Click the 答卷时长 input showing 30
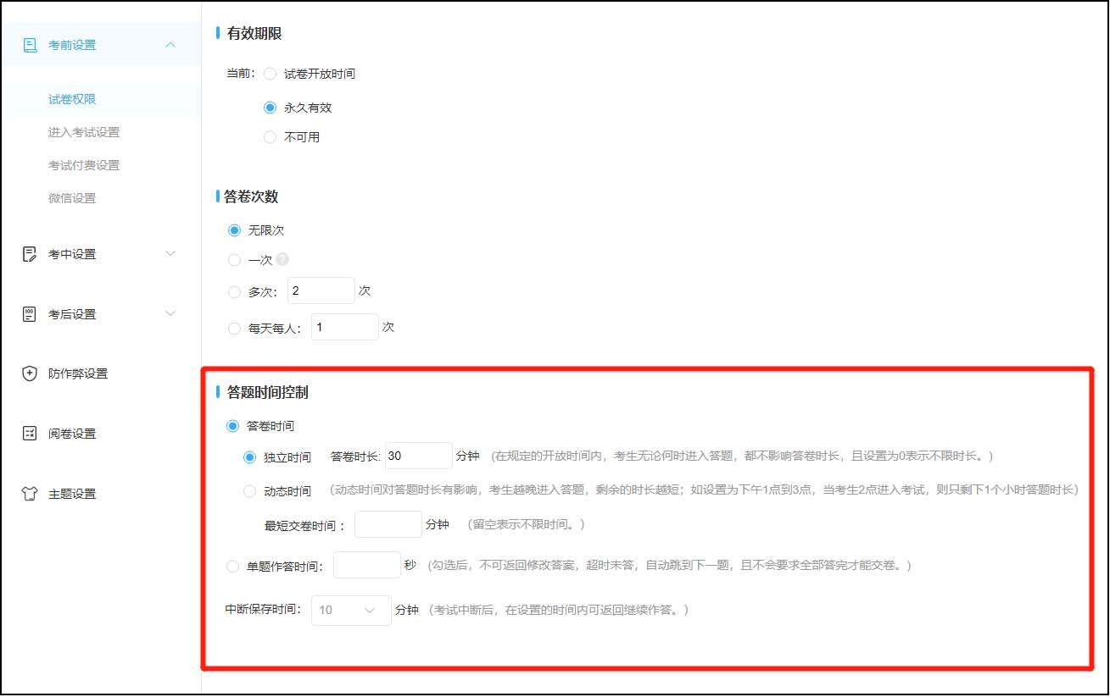1110x697 pixels. pyautogui.click(x=417, y=455)
